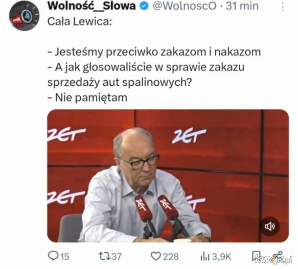Screen dimensions: 298x269
Task: Open the @WolnoscO handle link
Action: click(x=184, y=6)
